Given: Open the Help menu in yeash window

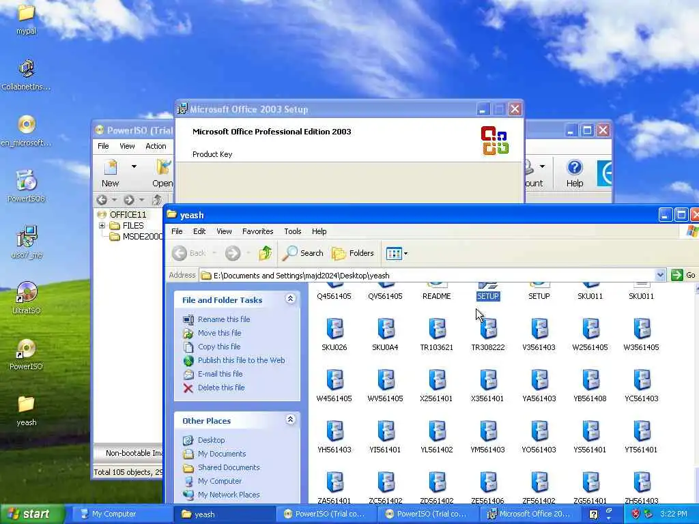Looking at the screenshot, I should pyautogui.click(x=319, y=231).
